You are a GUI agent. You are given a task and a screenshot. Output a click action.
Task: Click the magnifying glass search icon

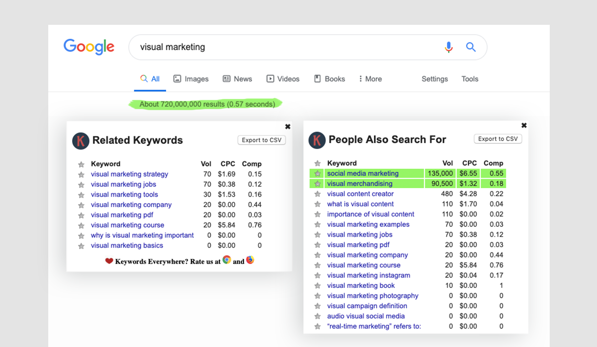click(471, 47)
